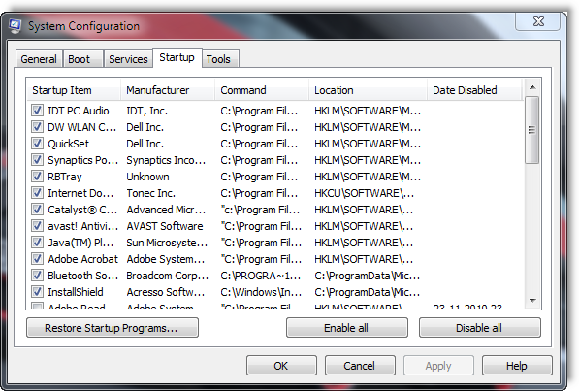Uncheck the Adobe Acrobat startup entry
The height and width of the screenshot is (391, 579).
[x=37, y=258]
